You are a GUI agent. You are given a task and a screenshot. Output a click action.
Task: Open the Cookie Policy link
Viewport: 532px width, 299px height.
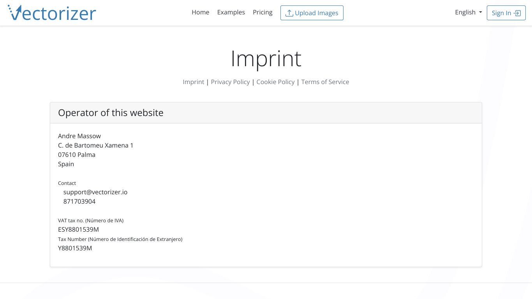point(275,82)
